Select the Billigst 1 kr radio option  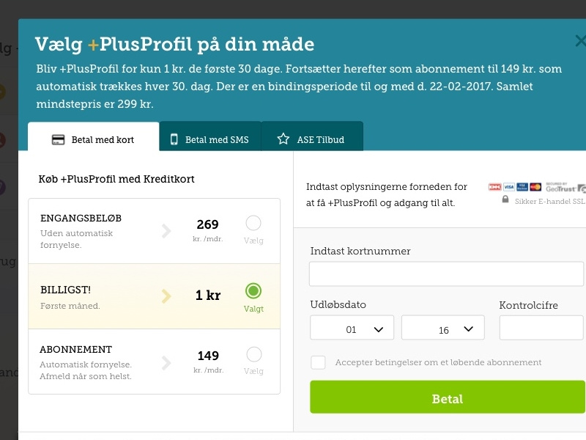[x=253, y=290]
